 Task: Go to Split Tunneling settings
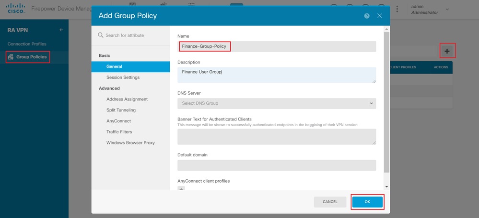tap(121, 110)
